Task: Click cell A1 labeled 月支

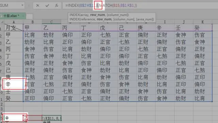Action: click(x=14, y=28)
